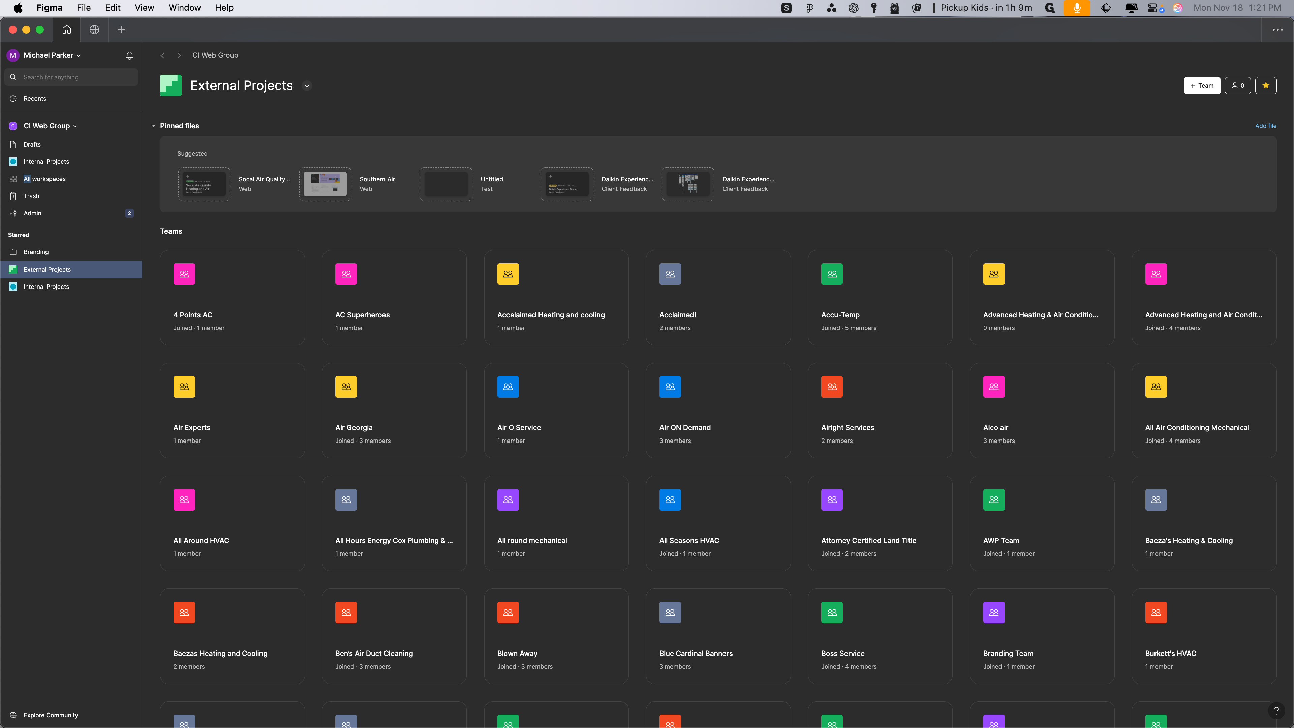1294x728 pixels.
Task: Go back with the left arrow
Action: [x=162, y=55]
